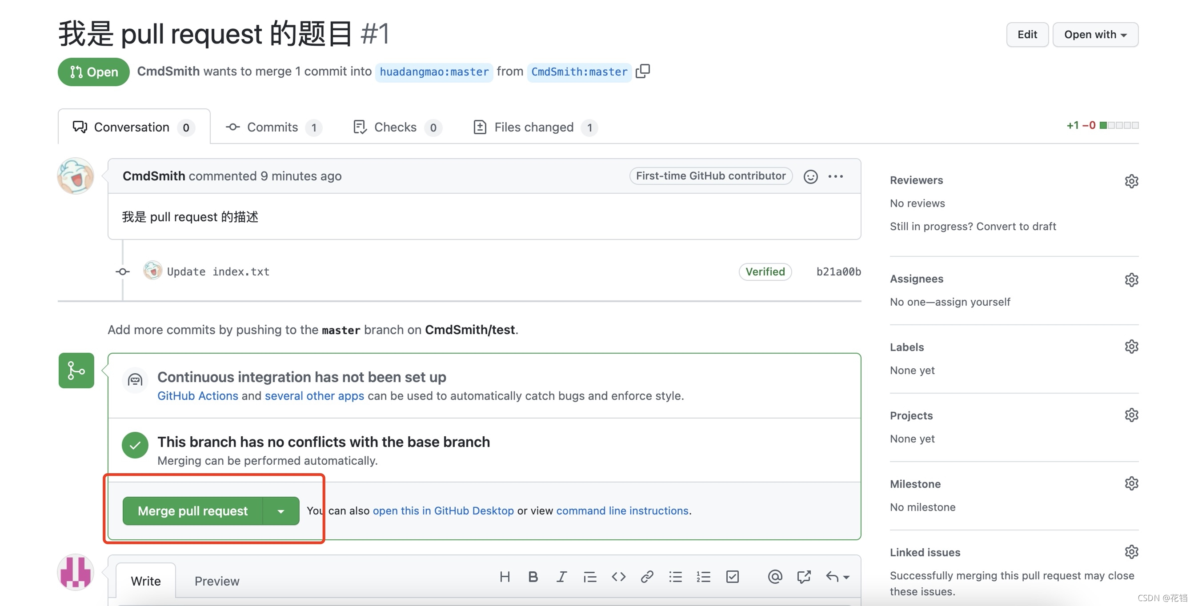Mention a user with the @ icon
This screenshot has width=1194, height=606.
(774, 577)
